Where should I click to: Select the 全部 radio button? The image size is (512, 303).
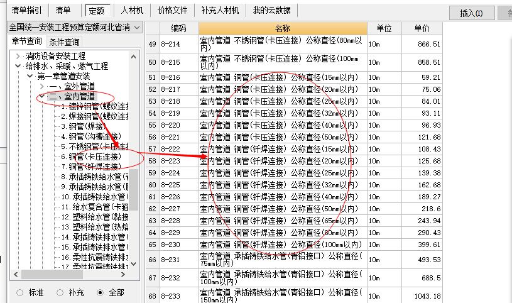click(x=101, y=292)
